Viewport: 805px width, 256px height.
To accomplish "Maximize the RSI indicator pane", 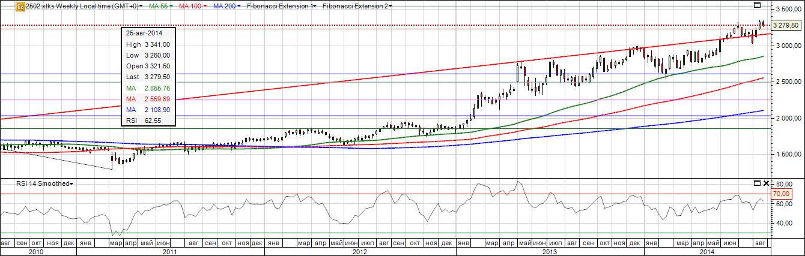I will pyautogui.click(x=757, y=182).
